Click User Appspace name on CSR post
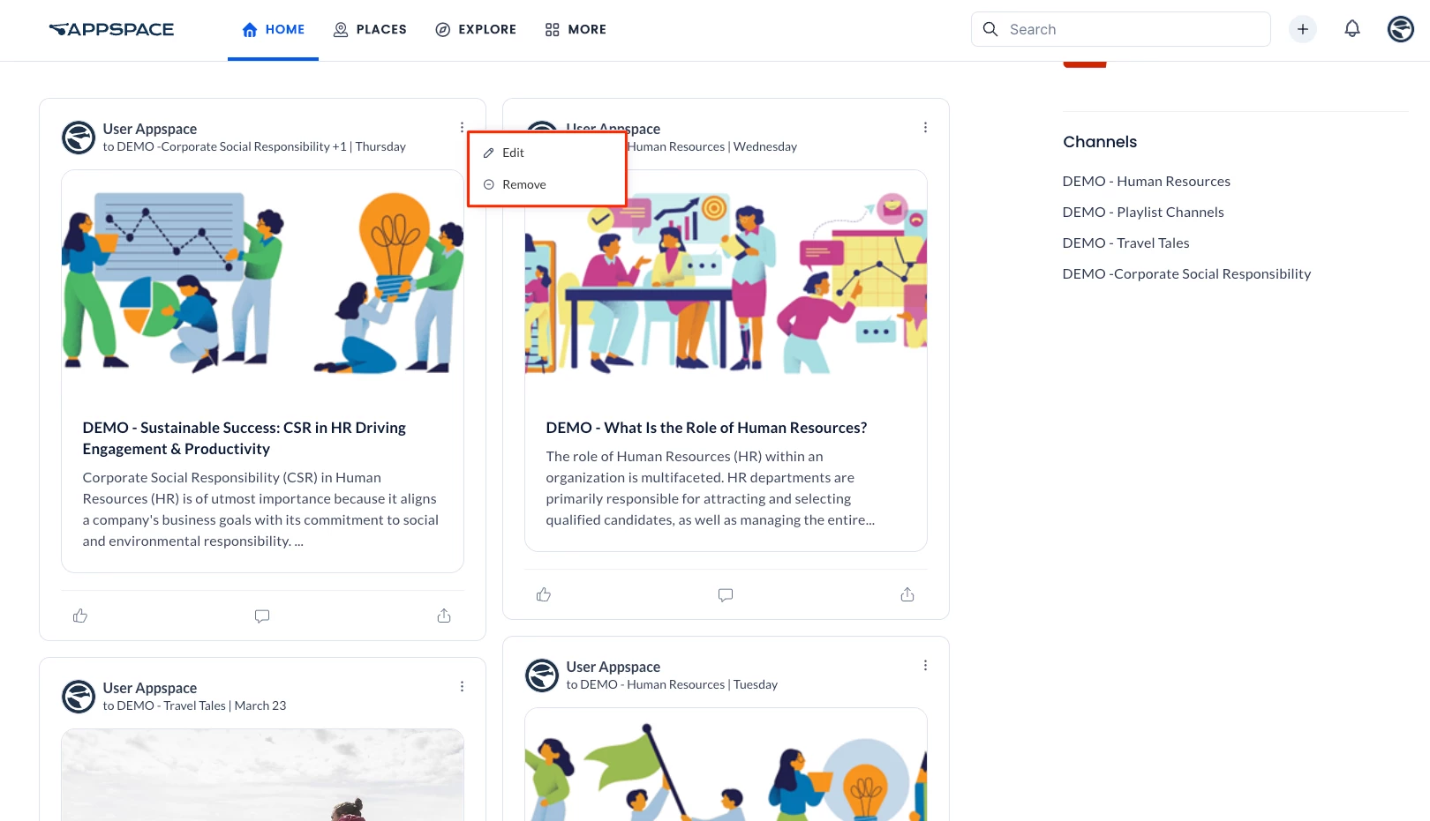Screen dimensions: 1430x821 (x=149, y=129)
